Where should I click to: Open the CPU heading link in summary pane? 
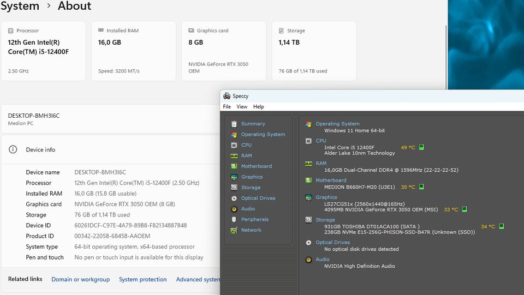(321, 141)
